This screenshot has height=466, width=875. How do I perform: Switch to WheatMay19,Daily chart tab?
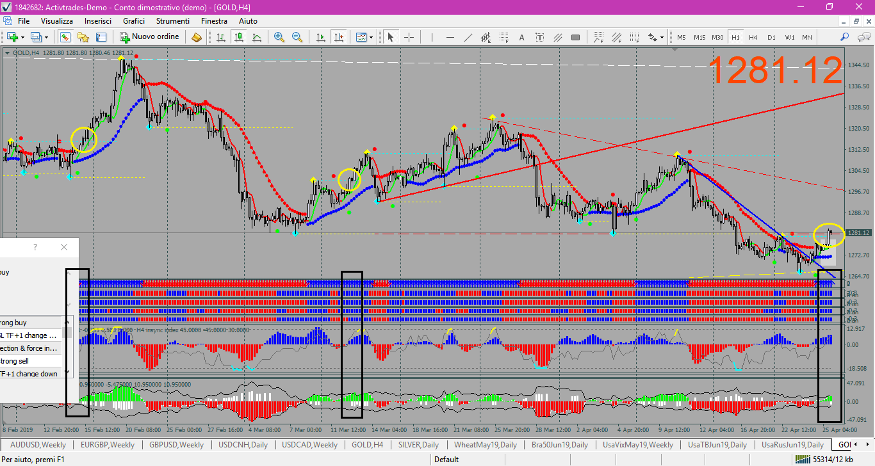(486, 444)
